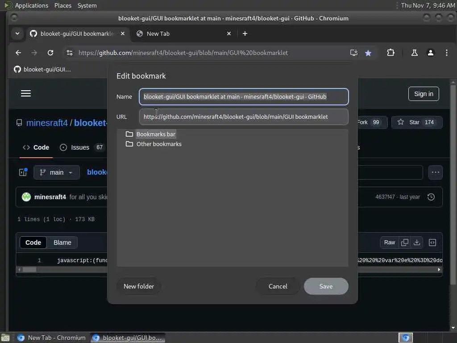This screenshot has width=457, height=343.
Task: Click the show desktop icon in taskbar
Action: [x=5, y=338]
